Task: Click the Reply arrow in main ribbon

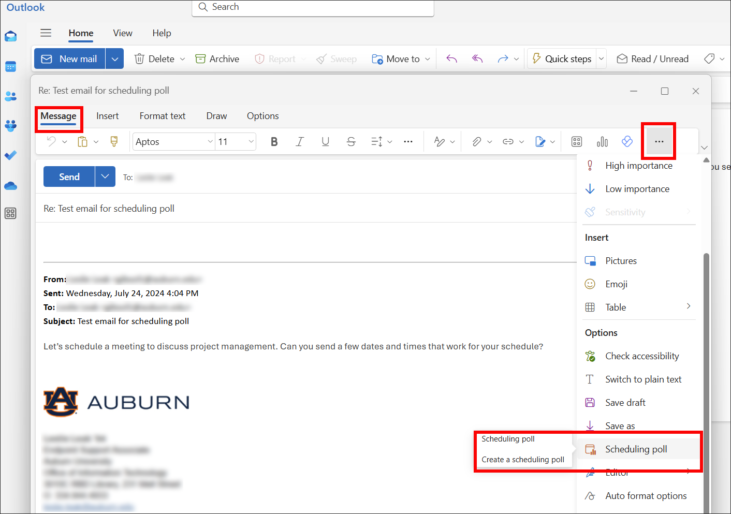Action: (452, 59)
